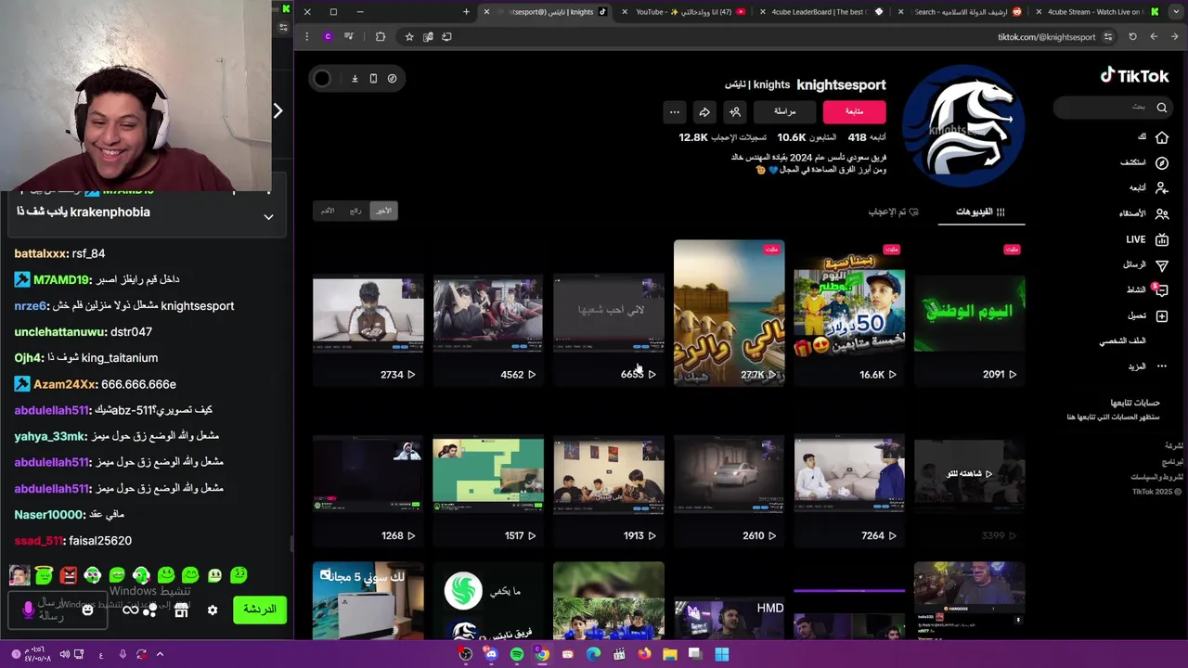This screenshot has width=1188, height=668.
Task: Toggle the taskbar volume speaker icon
Action: coord(64,654)
